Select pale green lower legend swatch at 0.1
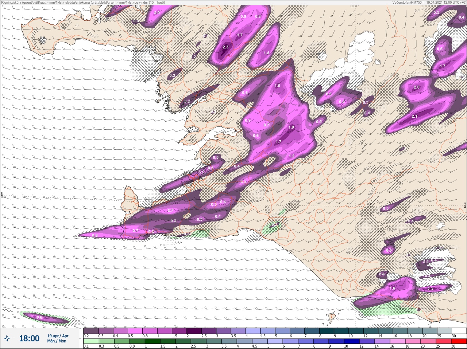 coord(91,341)
